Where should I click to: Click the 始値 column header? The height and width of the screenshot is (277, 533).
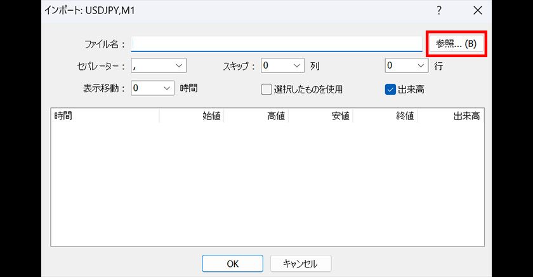point(192,116)
